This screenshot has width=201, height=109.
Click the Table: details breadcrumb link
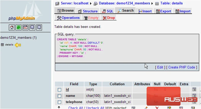pos(171,3)
